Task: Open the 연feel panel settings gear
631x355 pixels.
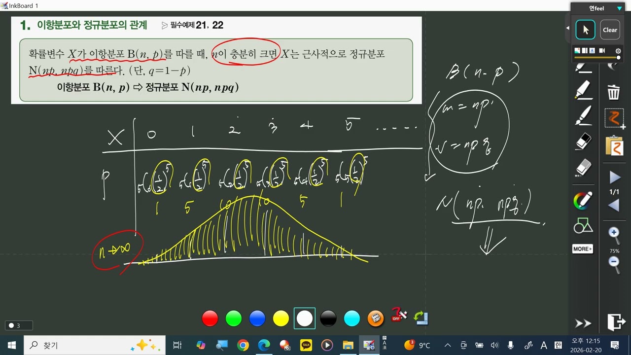Action: click(x=618, y=51)
